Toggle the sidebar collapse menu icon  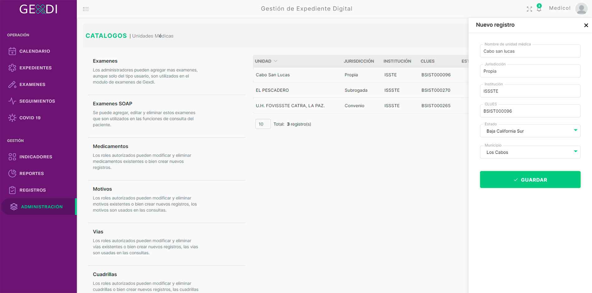(86, 9)
